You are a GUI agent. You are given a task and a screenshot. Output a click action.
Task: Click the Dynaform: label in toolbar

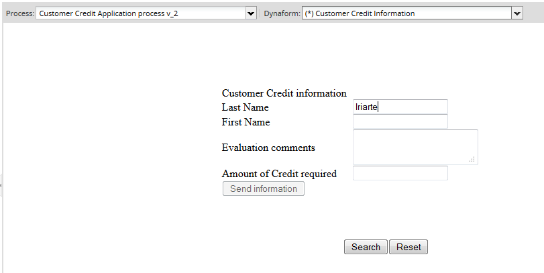[281, 13]
